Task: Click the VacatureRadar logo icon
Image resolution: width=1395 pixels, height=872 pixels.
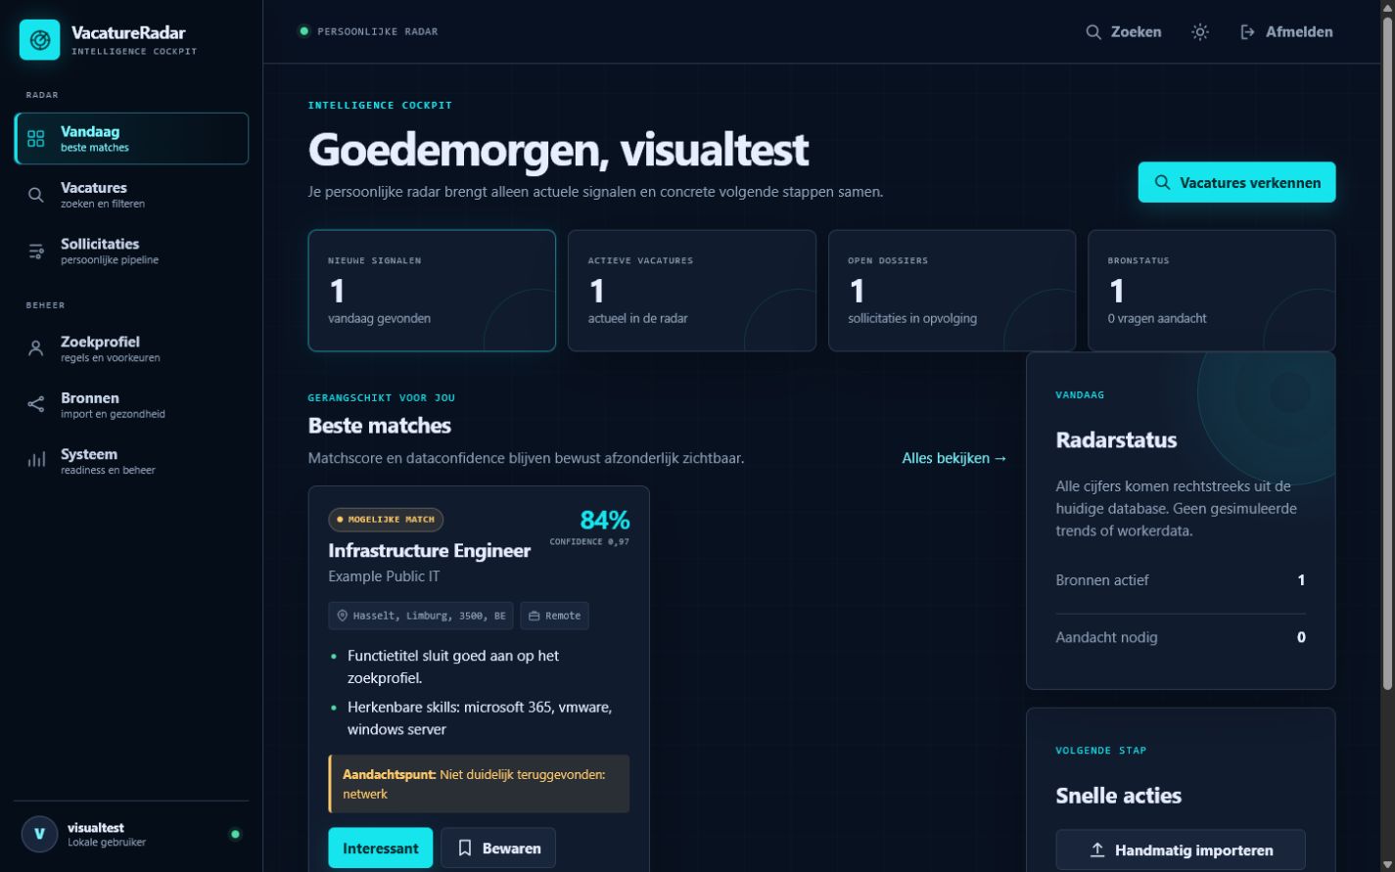Action: 40,40
